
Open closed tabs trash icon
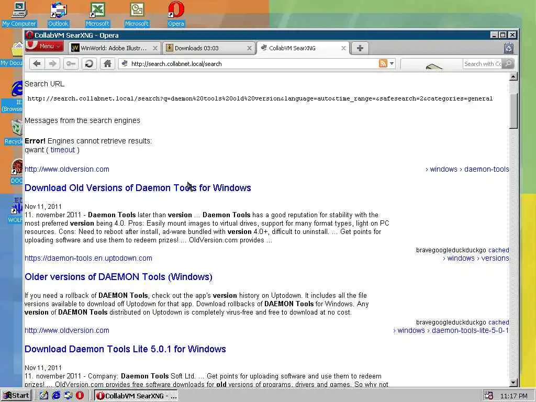(509, 48)
